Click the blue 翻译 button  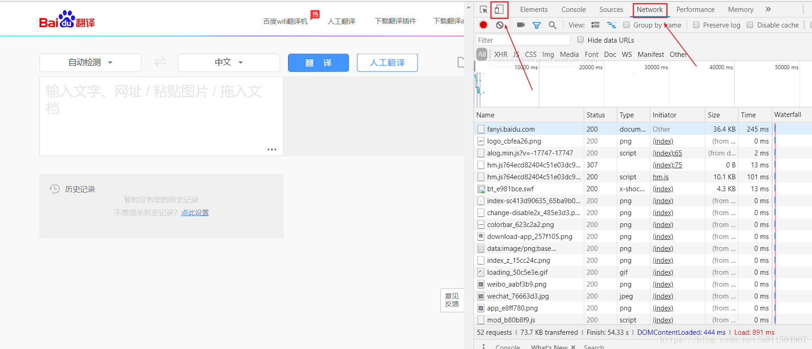pos(318,63)
